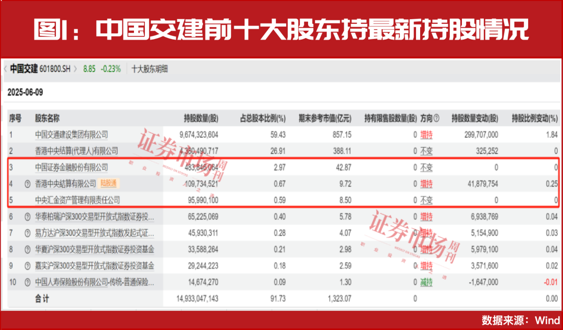Click holding value 9,674,323,604
563x330 pixels.
199,135
